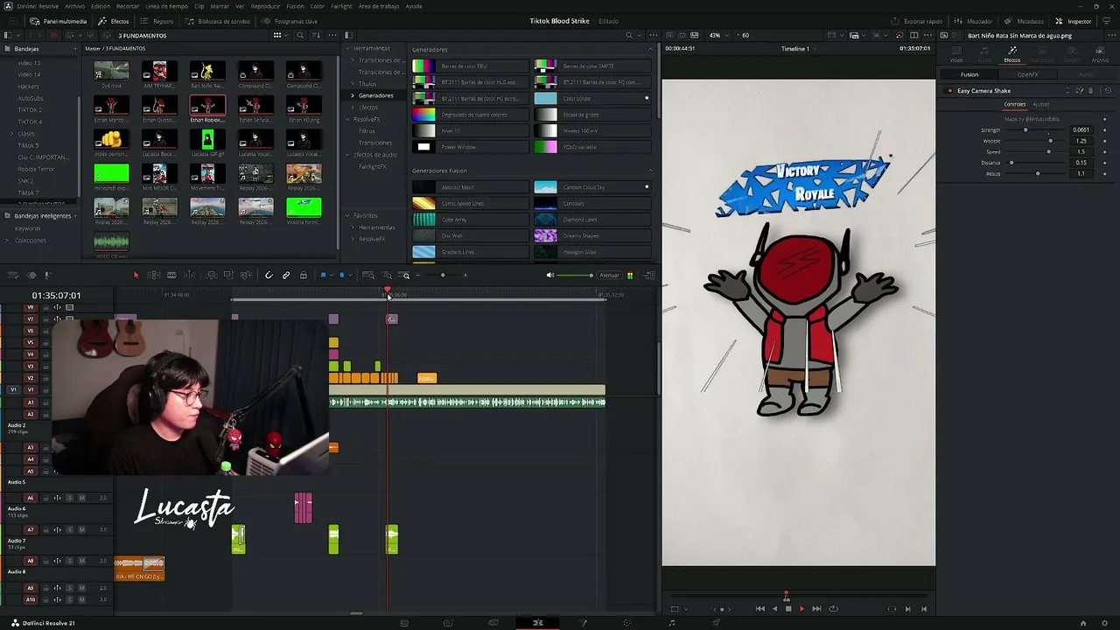Choose the selection mode arrow tool
Viewport: 1120px width, 630px height.
pos(136,276)
